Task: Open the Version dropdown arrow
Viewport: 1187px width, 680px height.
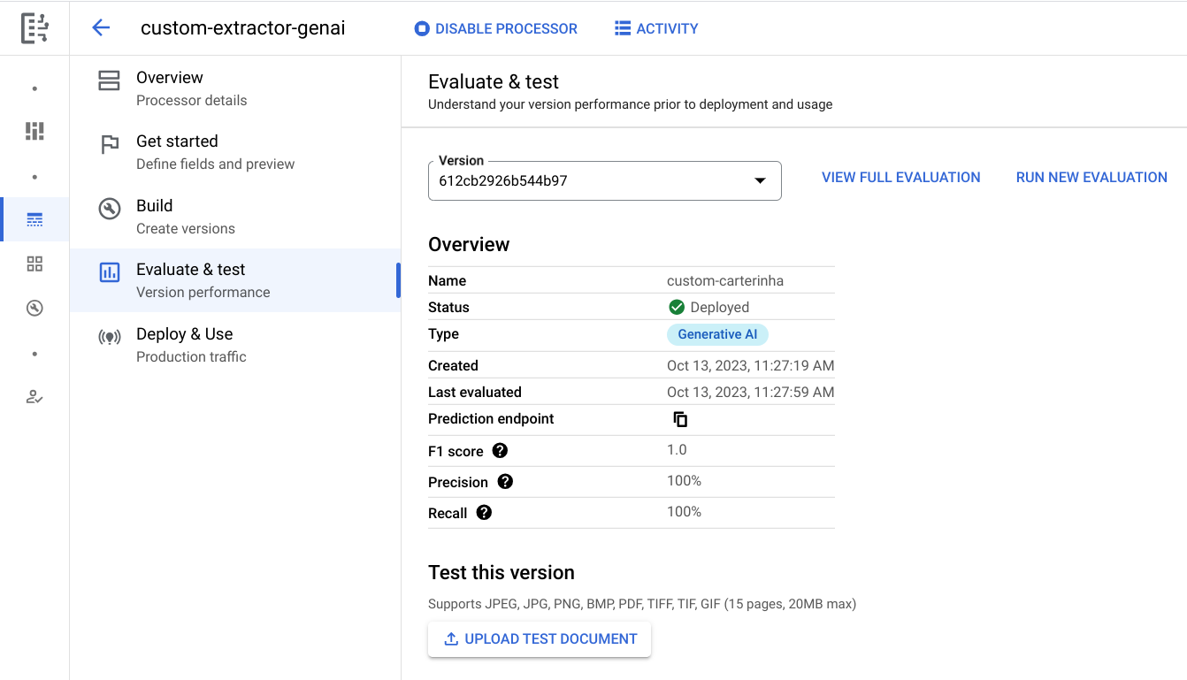Action: pyautogui.click(x=760, y=180)
